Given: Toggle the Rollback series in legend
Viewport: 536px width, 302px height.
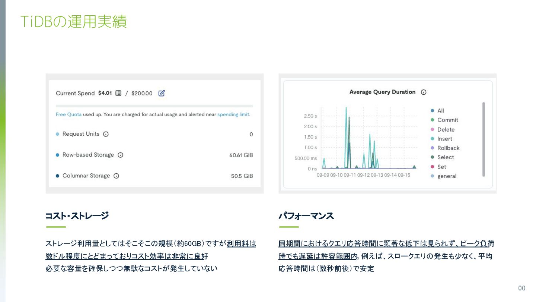Looking at the screenshot, I should (445, 148).
